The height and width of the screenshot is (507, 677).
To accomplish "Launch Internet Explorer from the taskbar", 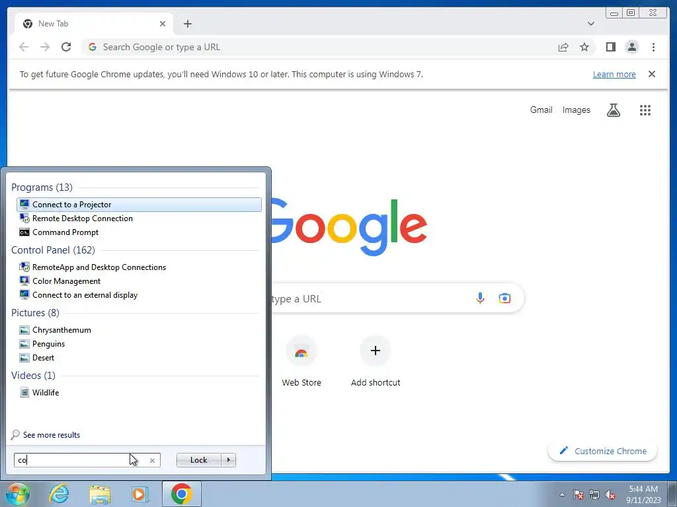I will 59,494.
